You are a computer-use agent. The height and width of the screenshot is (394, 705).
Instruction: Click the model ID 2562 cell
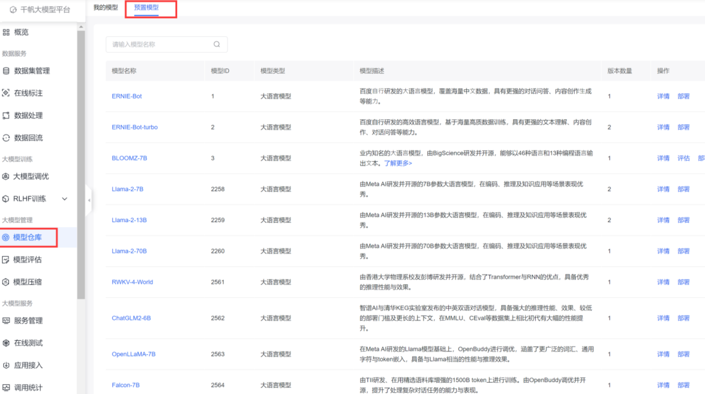pos(218,318)
